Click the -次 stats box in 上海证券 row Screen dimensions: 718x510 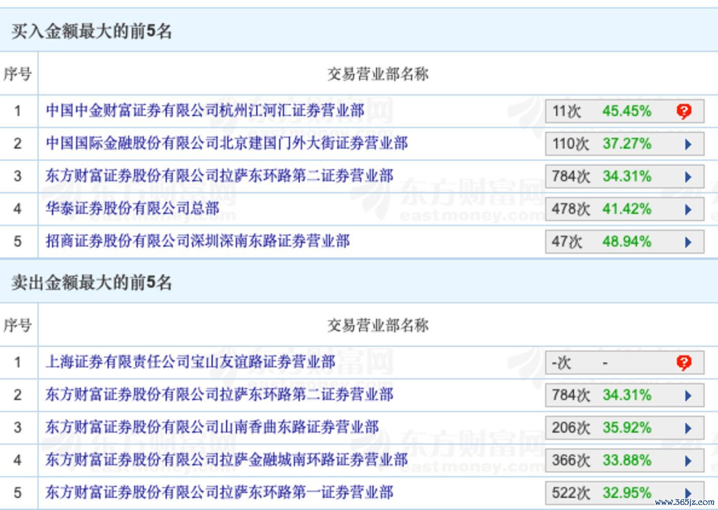pos(625,363)
